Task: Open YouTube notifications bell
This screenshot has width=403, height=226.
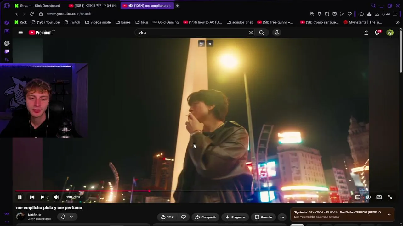Action: coord(377,33)
